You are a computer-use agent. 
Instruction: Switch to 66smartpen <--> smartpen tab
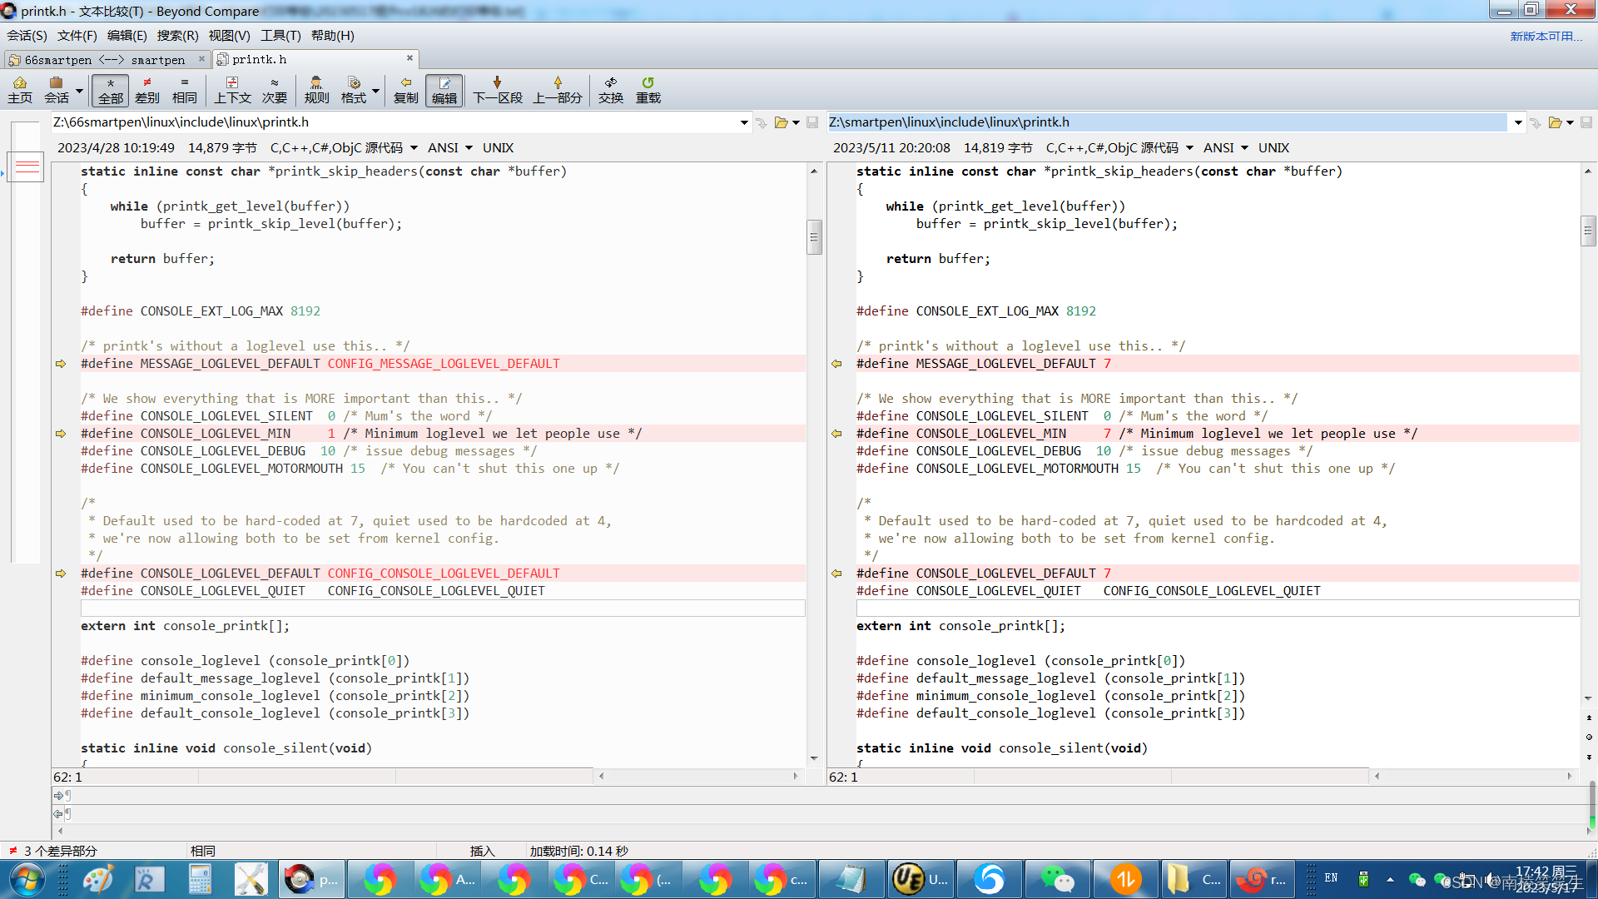[x=105, y=60]
